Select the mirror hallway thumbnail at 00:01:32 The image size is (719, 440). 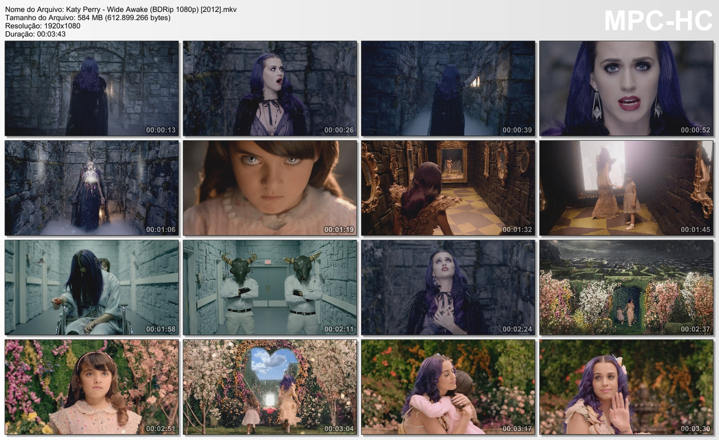point(448,188)
